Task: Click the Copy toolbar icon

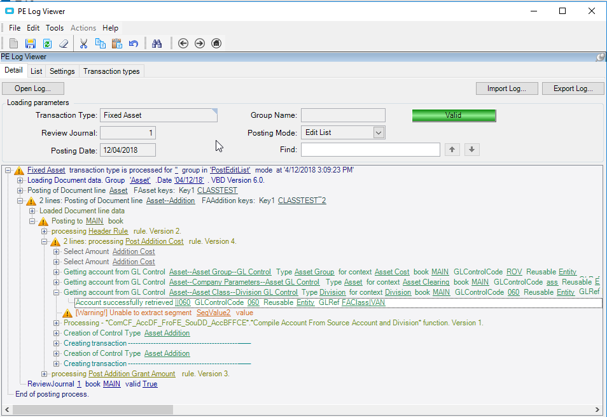Action: [x=101, y=43]
